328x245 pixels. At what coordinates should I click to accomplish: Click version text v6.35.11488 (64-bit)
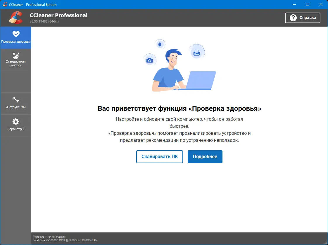[x=44, y=21]
